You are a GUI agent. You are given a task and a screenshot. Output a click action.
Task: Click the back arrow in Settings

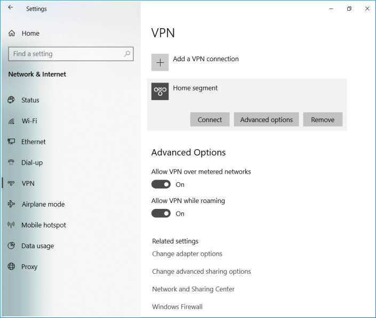point(11,8)
